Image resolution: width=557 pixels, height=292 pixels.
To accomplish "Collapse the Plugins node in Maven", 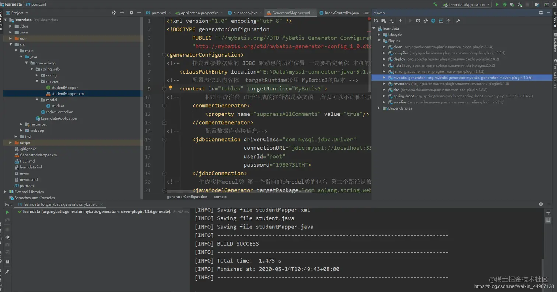I will (x=379, y=41).
